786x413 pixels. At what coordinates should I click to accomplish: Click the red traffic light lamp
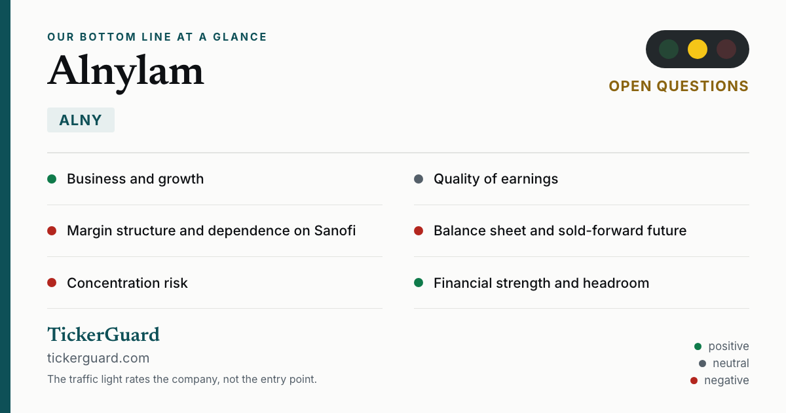pyautogui.click(x=726, y=49)
